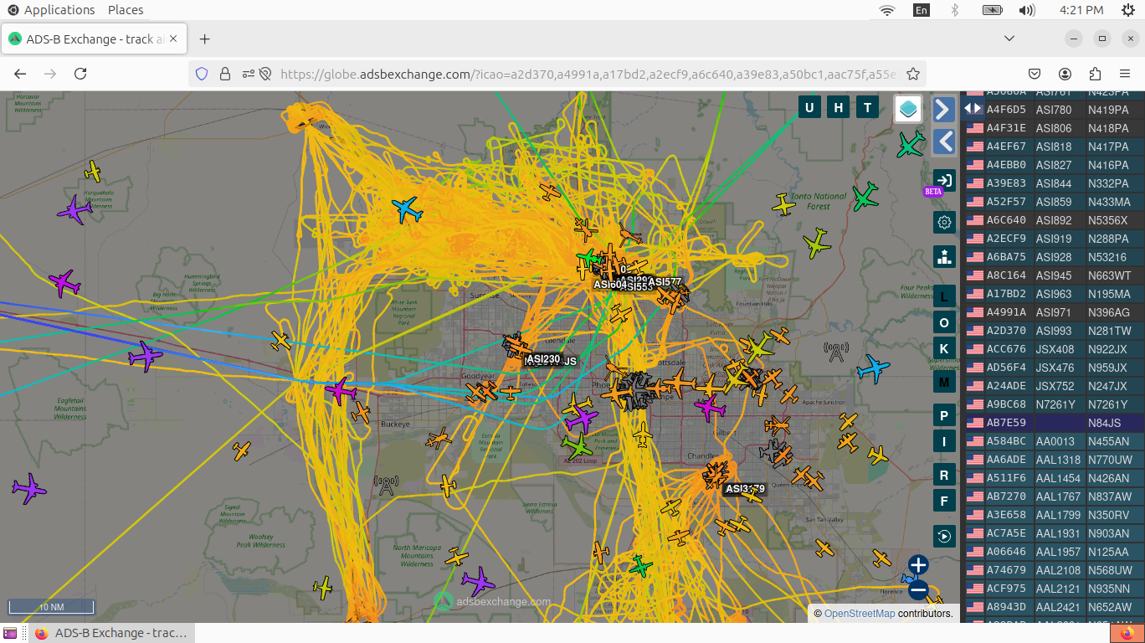Open Wi-Fi network status icon
The width and height of the screenshot is (1145, 643).
pos(887,10)
